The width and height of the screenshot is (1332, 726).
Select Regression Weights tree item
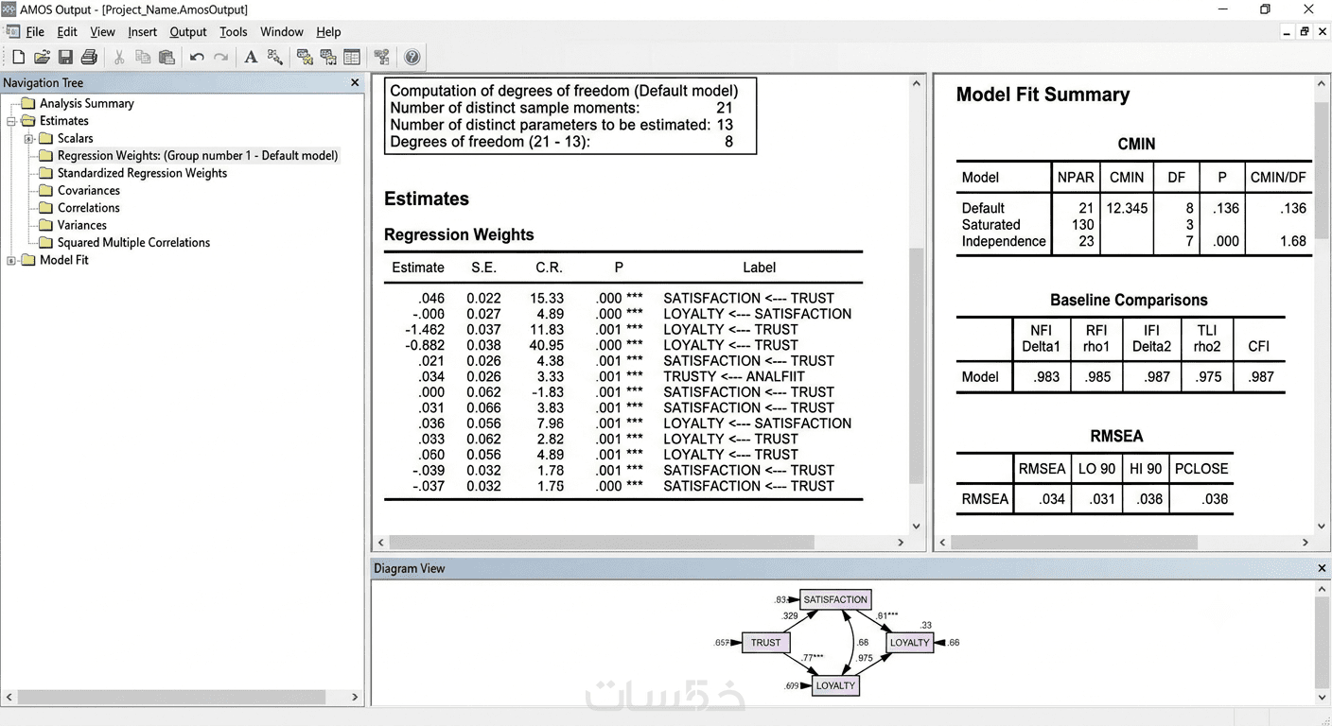tap(198, 156)
